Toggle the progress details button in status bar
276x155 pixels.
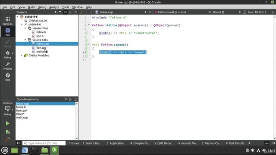[267, 143]
